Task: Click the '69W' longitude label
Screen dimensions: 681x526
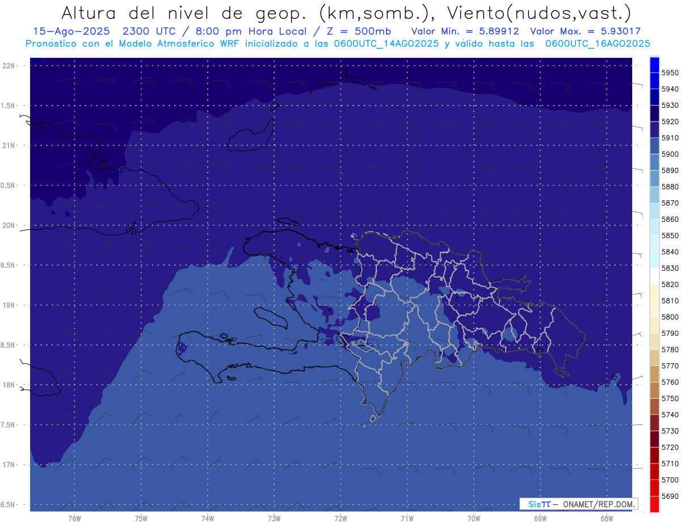Action: (x=540, y=518)
